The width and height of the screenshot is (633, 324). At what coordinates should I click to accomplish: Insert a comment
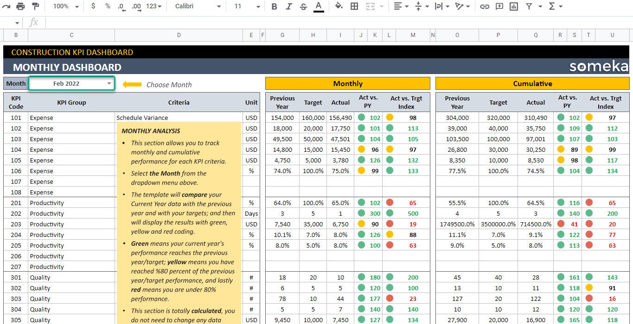[500, 6]
